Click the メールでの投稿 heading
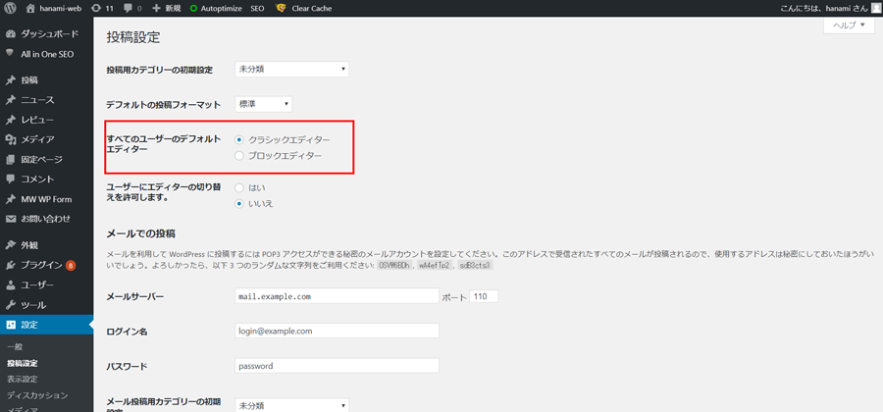883x412 pixels. pos(140,233)
